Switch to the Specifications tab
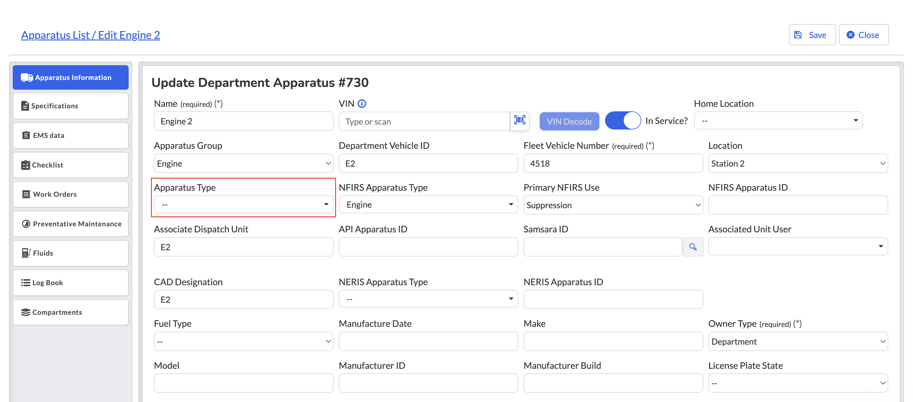913x402 pixels. (71, 106)
